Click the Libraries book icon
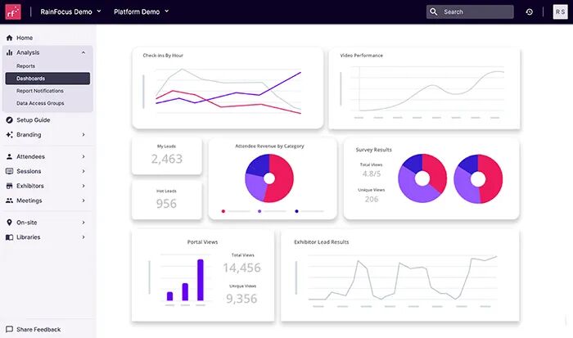The height and width of the screenshot is (338, 573). 10,237
